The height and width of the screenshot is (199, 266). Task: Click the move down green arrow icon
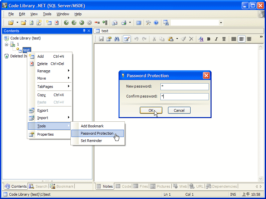(74, 23)
